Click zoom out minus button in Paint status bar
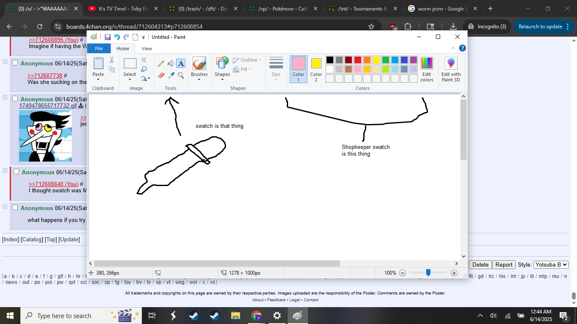The image size is (577, 324). [403, 273]
